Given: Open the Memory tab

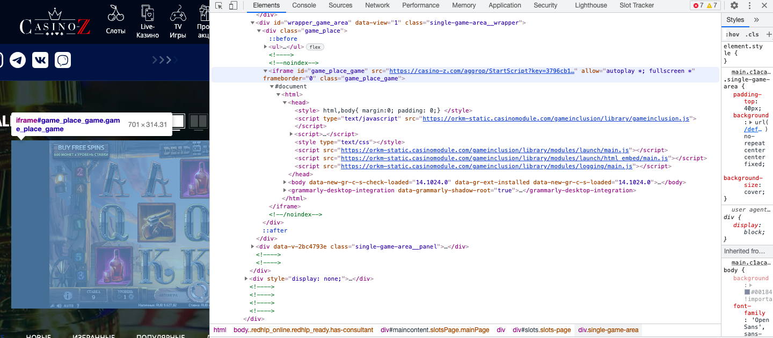Looking at the screenshot, I should (x=464, y=5).
